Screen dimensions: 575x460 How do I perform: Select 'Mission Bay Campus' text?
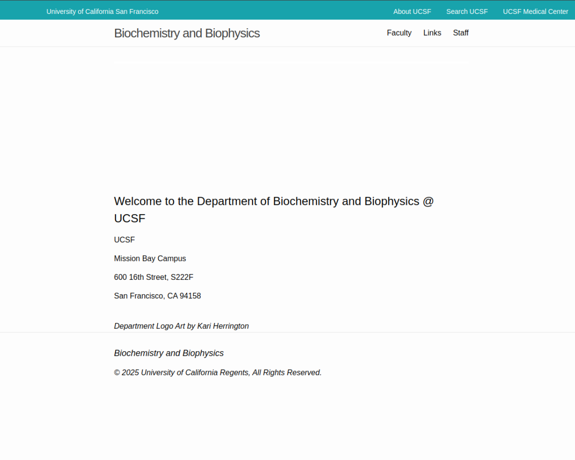150,259
